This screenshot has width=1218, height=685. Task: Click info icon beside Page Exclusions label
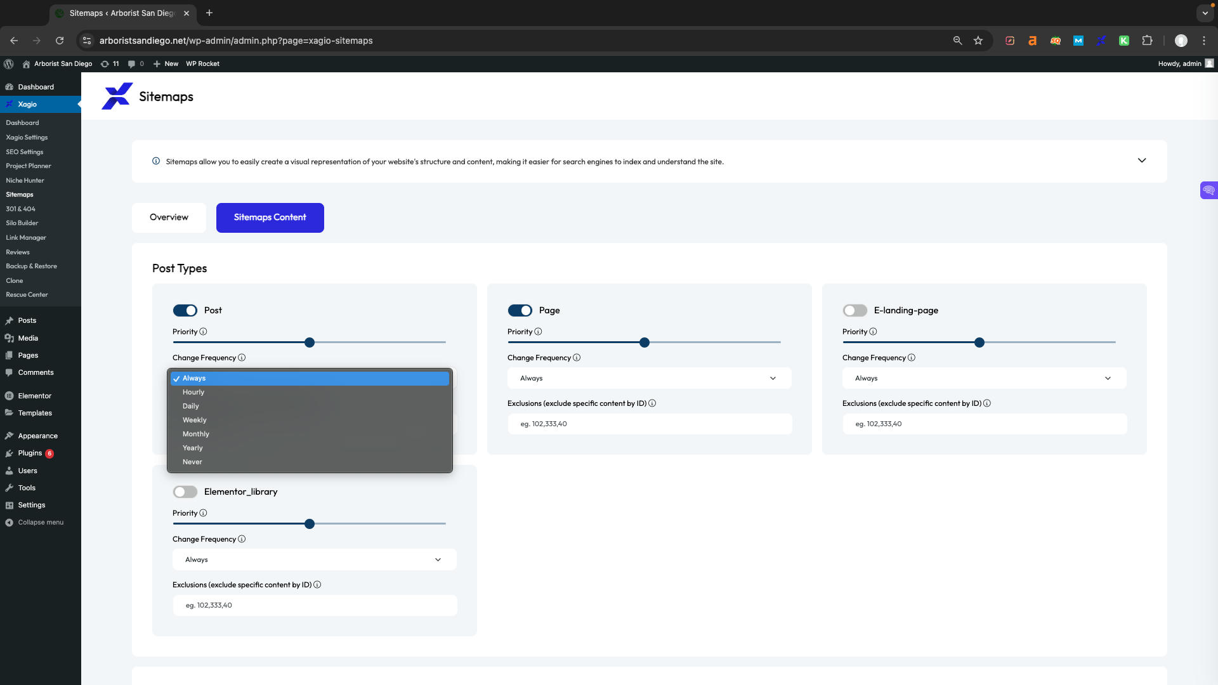tap(652, 403)
